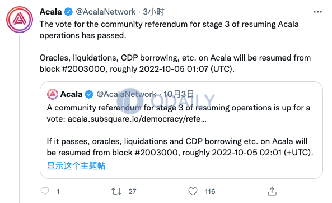Retweet using the retweet arrows icon
The image size is (332, 203).
(x=116, y=191)
